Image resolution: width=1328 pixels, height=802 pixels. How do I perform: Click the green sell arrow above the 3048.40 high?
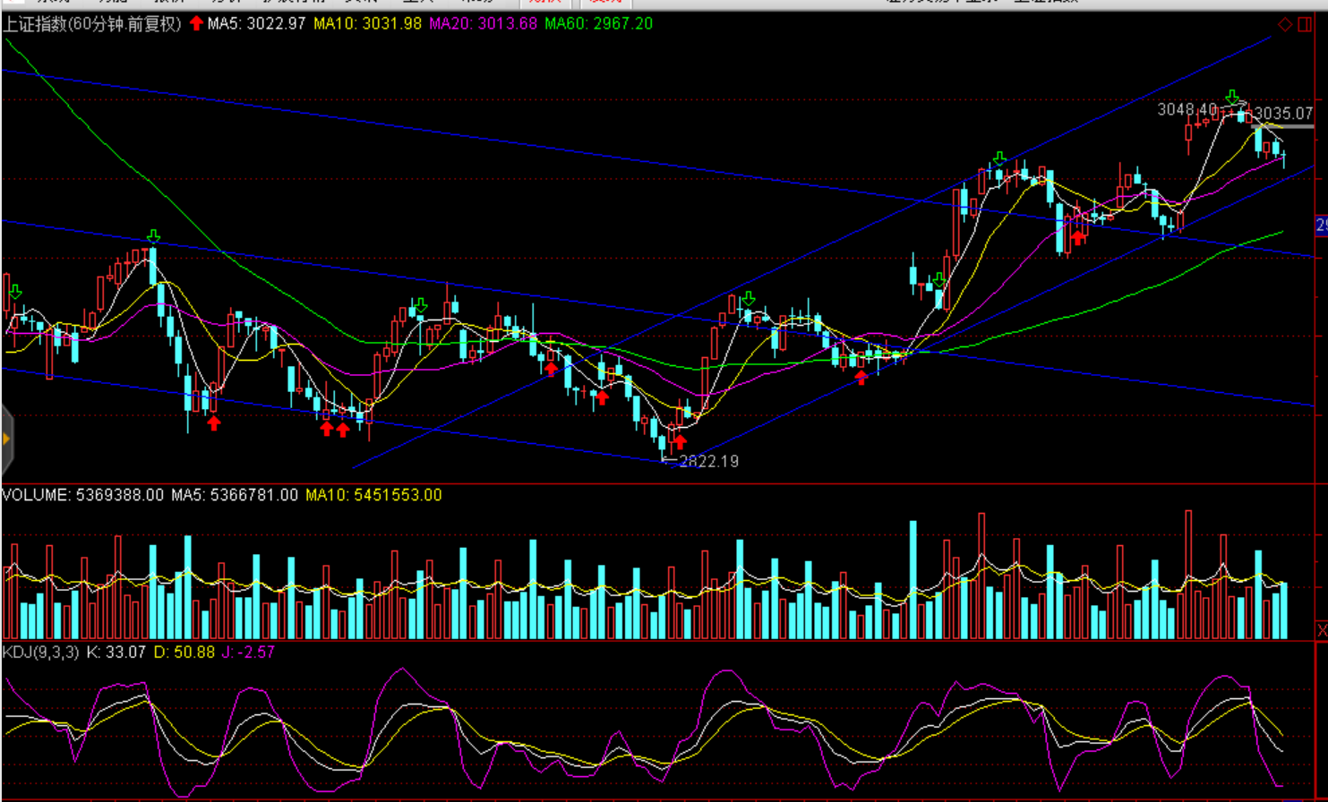point(1233,97)
